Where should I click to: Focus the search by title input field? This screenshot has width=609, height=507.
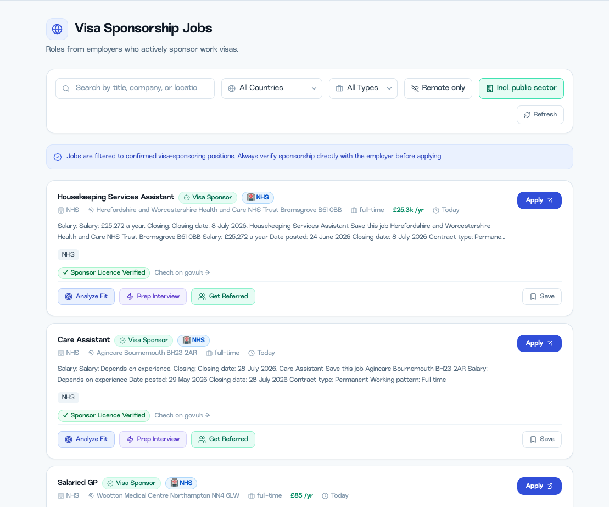[x=135, y=88]
